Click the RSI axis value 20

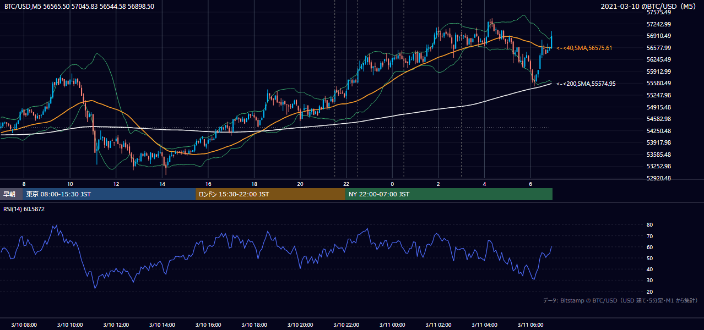tap(649, 291)
